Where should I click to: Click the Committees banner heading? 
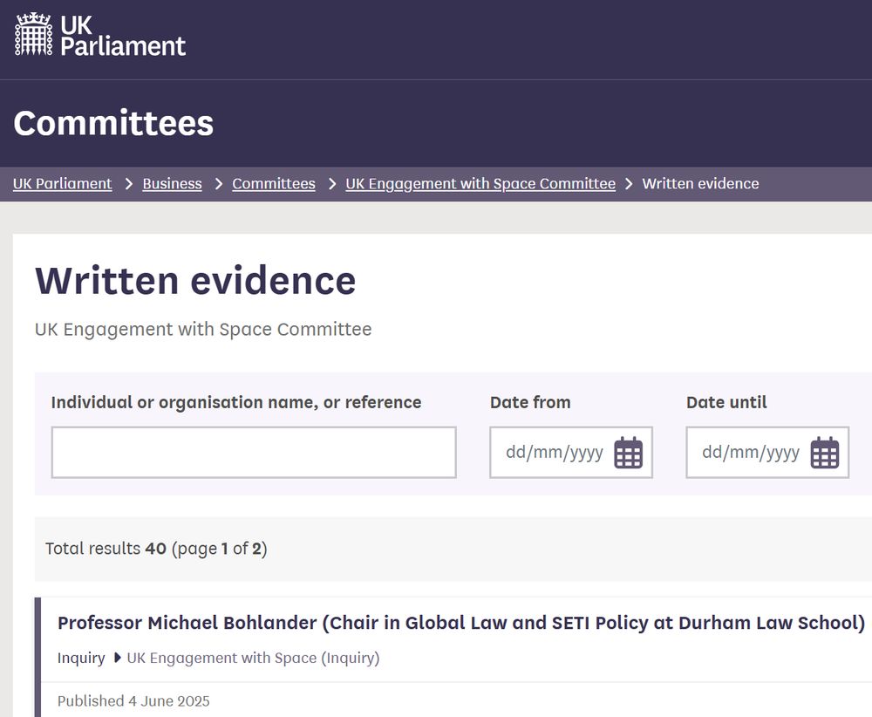pos(113,123)
